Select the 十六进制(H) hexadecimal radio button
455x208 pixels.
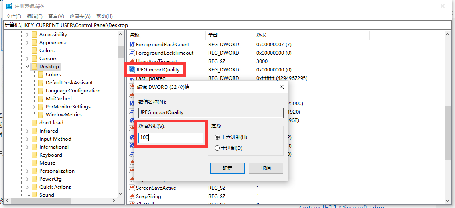click(217, 137)
